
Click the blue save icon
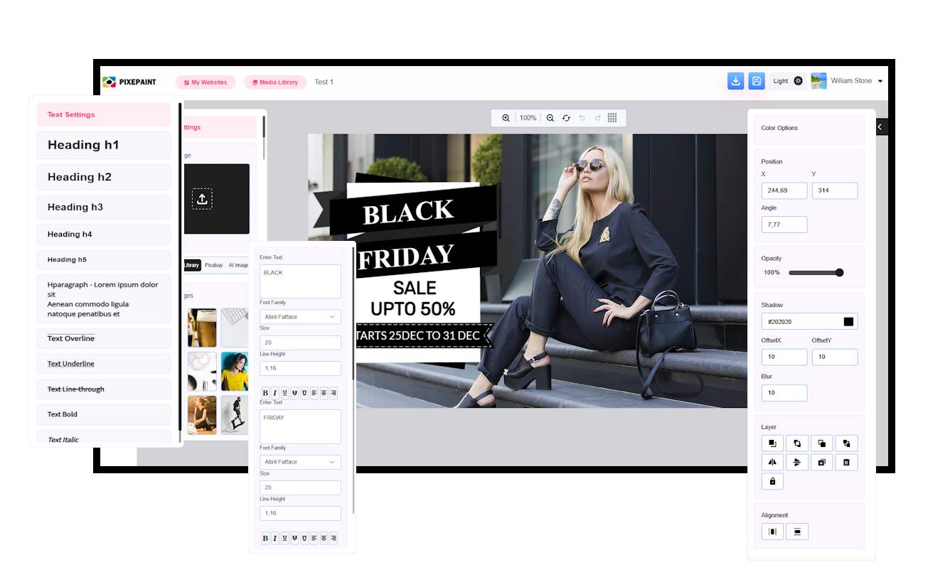coord(756,81)
